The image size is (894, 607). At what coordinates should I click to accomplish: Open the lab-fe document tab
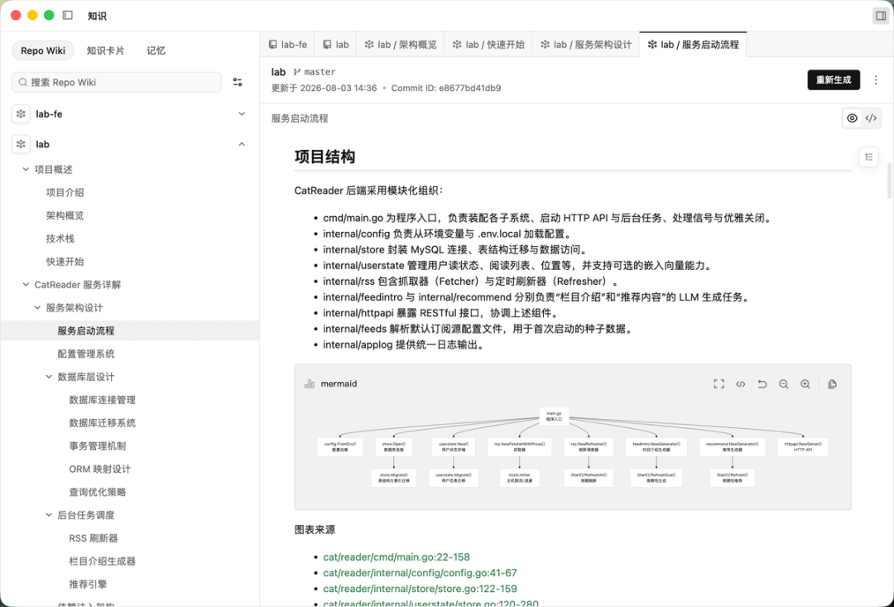[287, 45]
